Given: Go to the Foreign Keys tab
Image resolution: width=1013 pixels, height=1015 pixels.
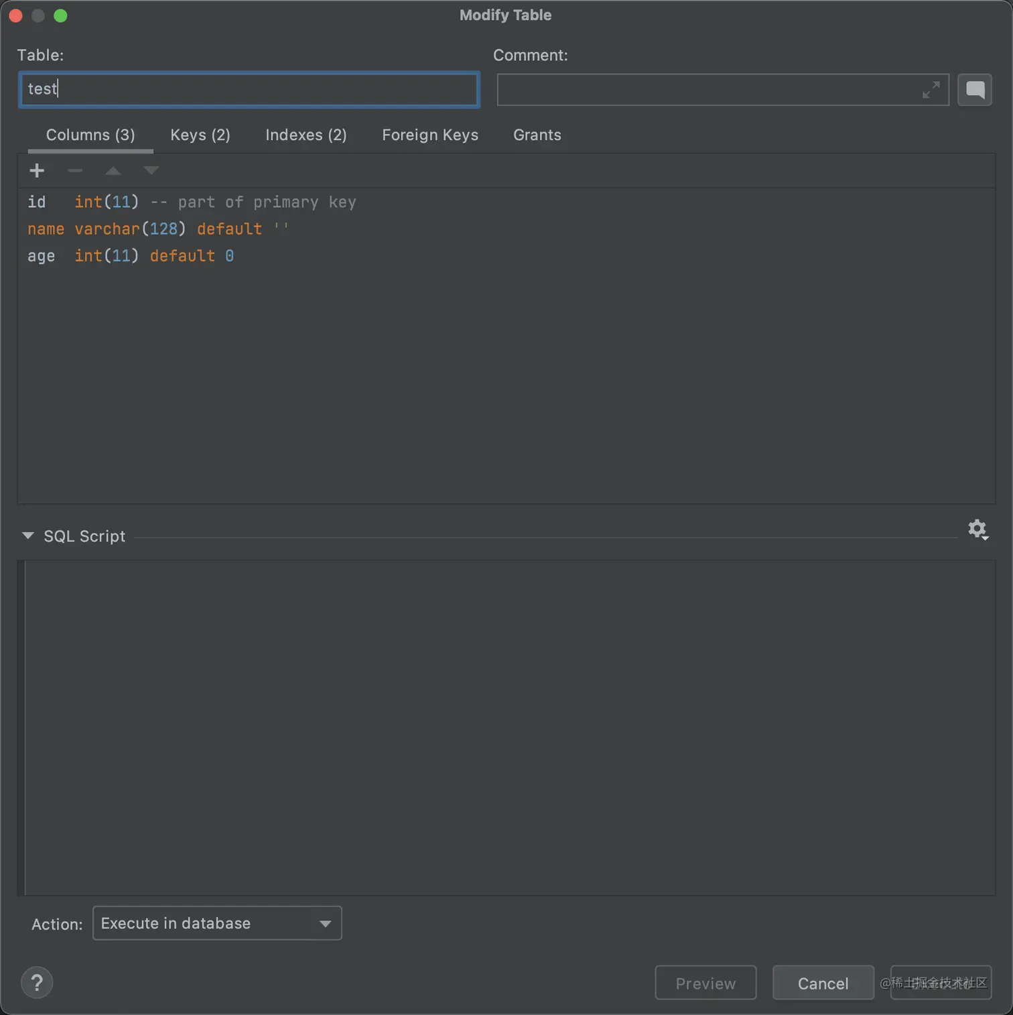Looking at the screenshot, I should 430,135.
